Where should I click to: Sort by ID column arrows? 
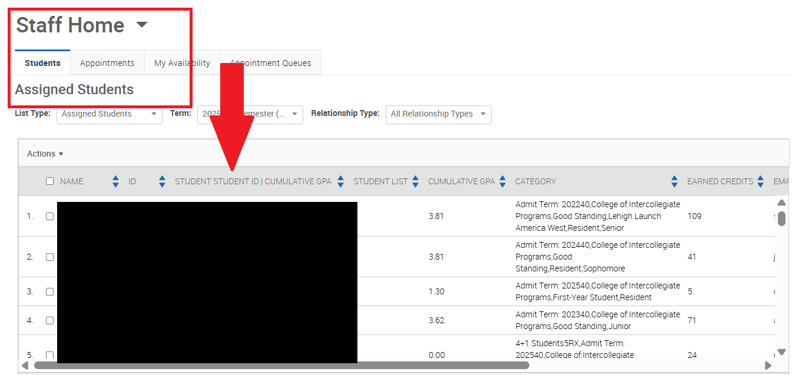(x=162, y=182)
